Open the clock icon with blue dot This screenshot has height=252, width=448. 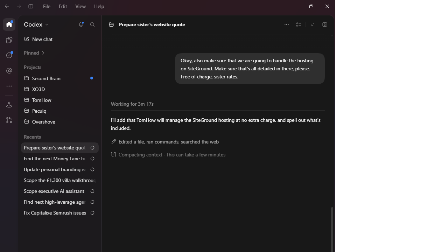click(9, 55)
